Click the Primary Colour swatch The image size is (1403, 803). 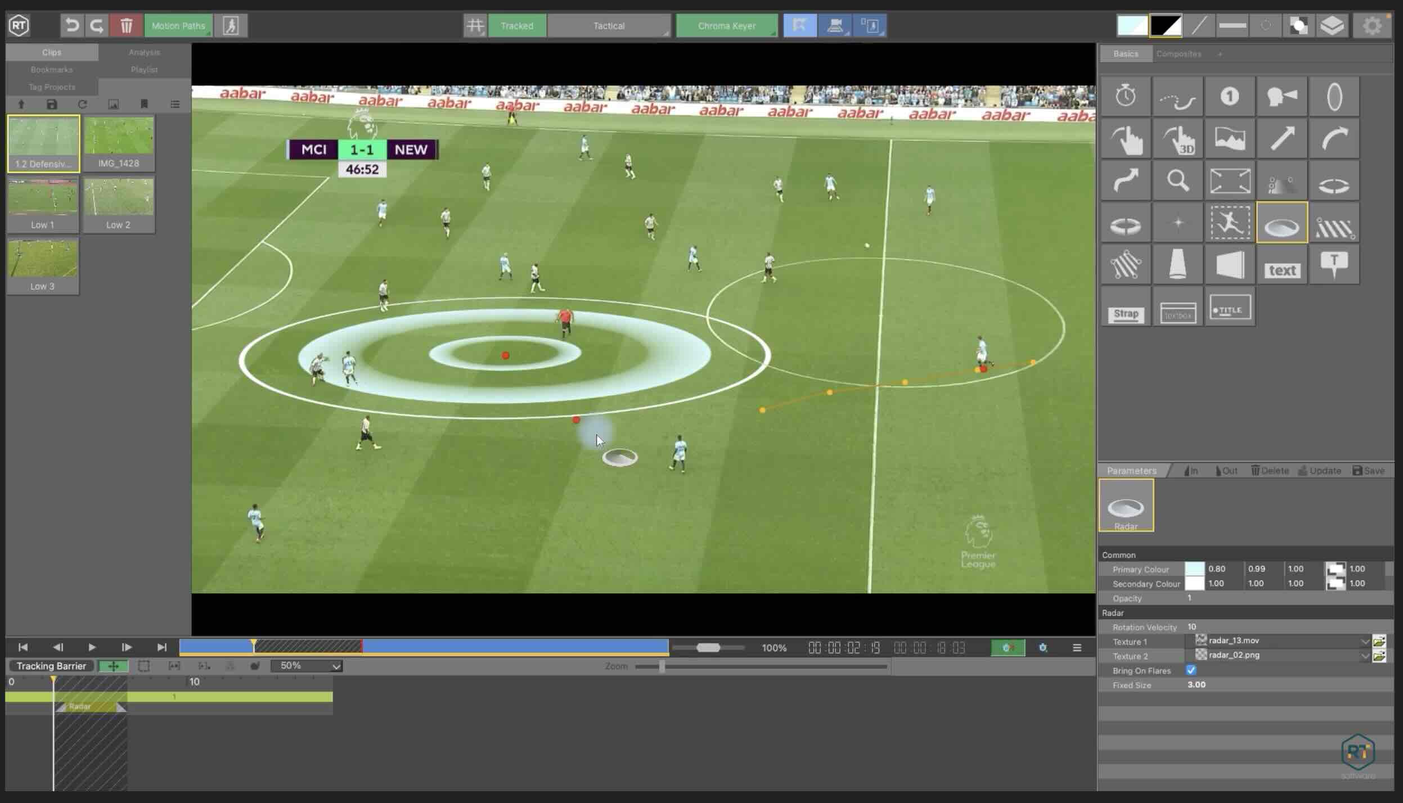click(x=1195, y=569)
